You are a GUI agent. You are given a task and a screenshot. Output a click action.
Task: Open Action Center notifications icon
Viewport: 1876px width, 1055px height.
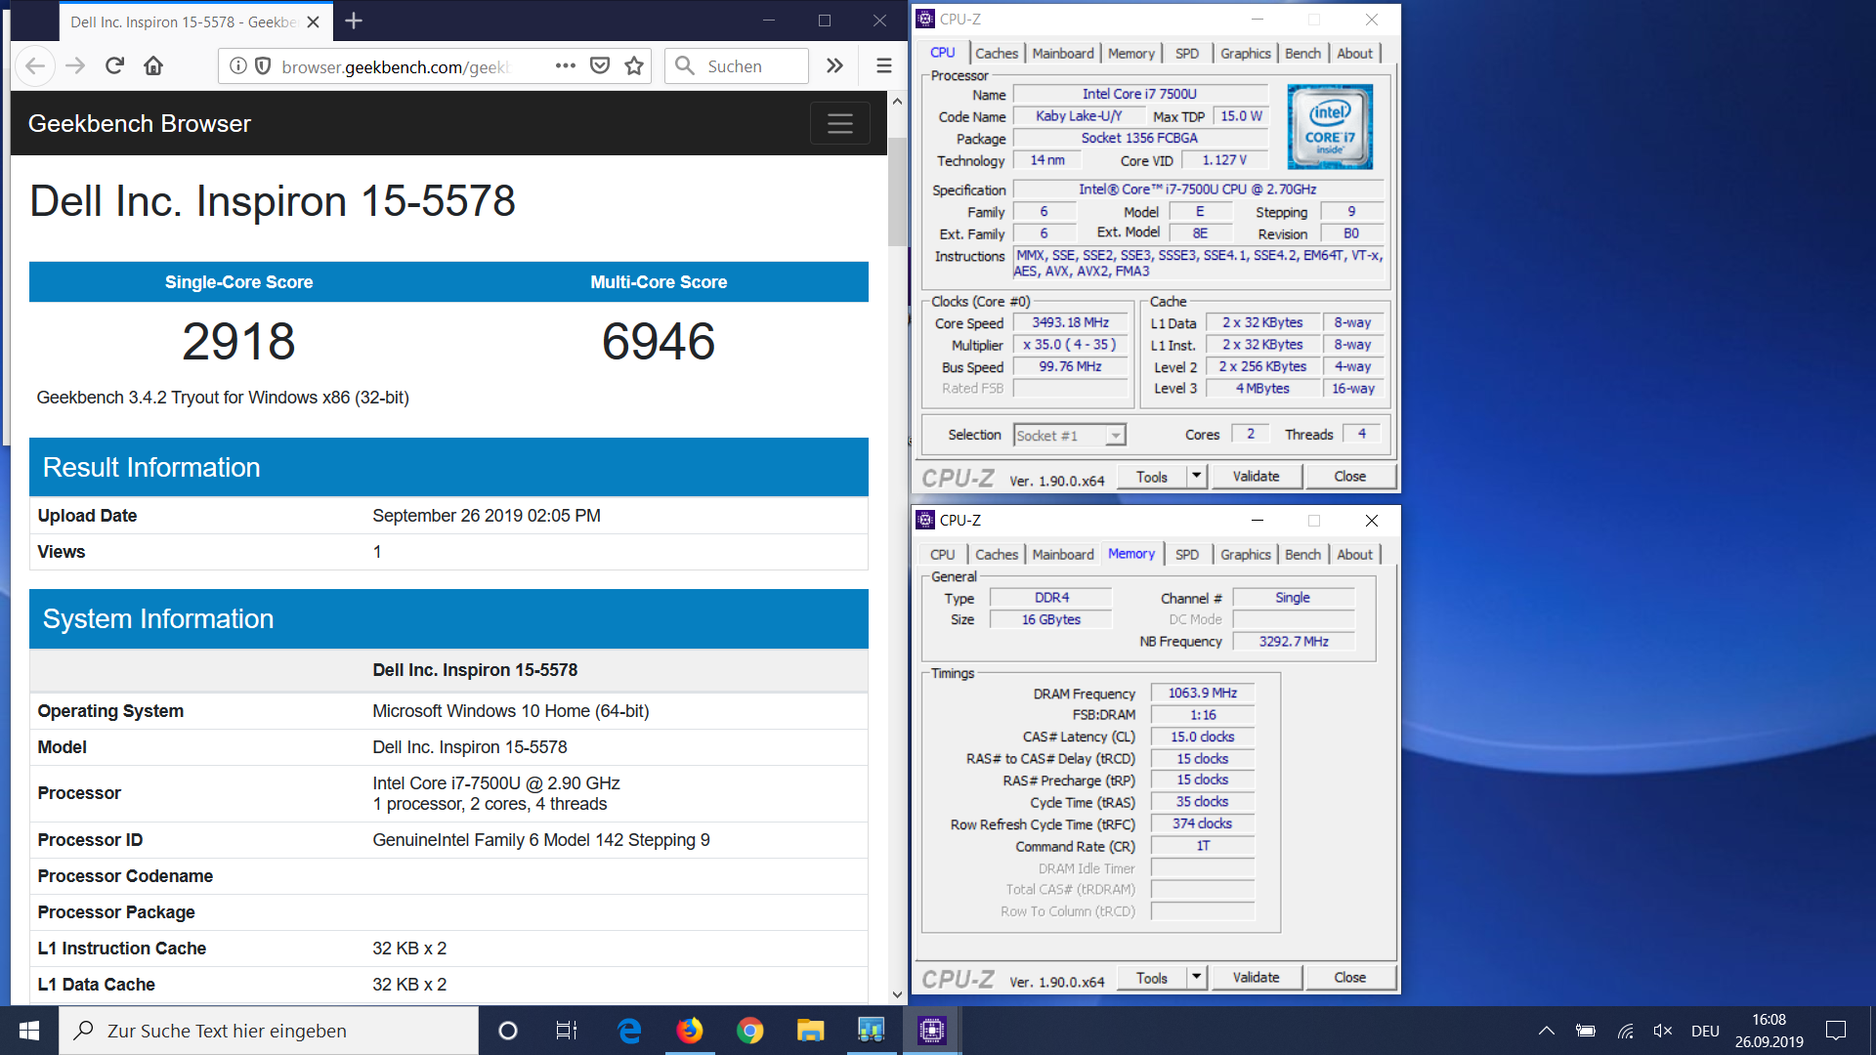click(x=1836, y=1031)
